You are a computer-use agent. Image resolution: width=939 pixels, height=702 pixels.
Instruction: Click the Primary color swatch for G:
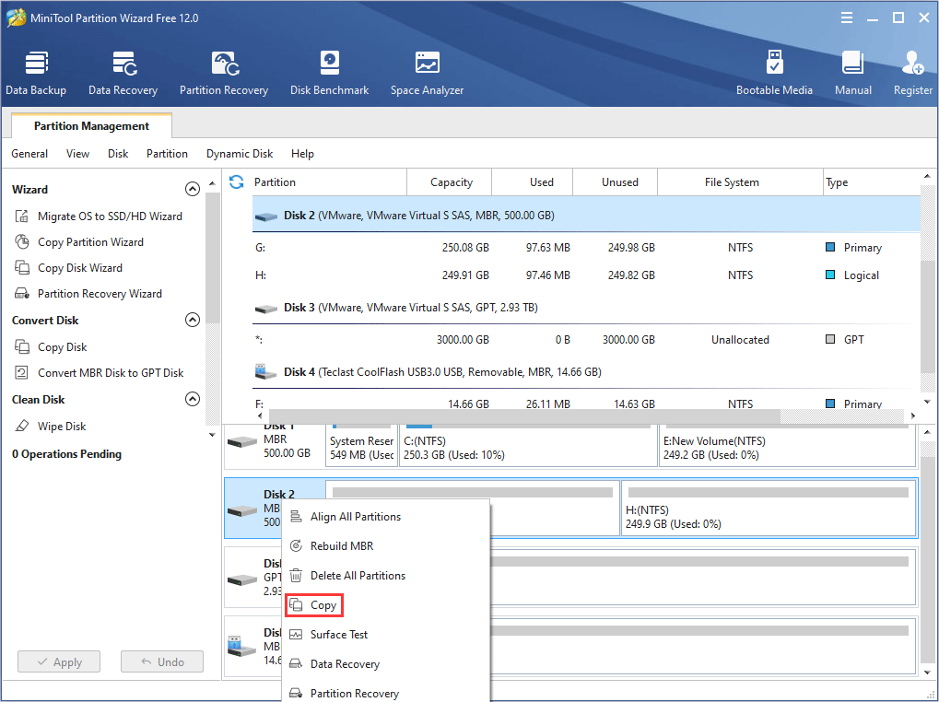point(830,247)
